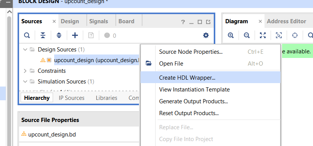Viewport: 313px width, 146px height.
Task: Select upcount_design in Design Sources
Action: tap(97, 60)
